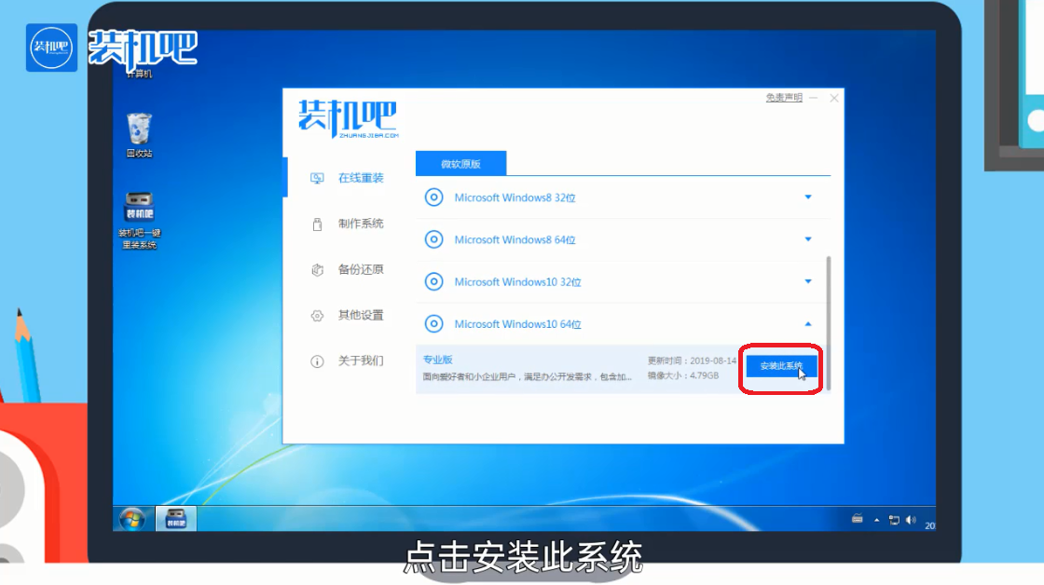Select the 微软原版 tab
The image size is (1044, 585).
point(460,164)
